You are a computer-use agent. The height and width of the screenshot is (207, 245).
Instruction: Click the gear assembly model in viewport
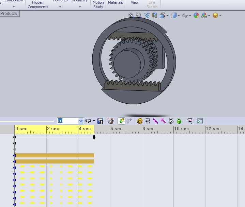tap(134, 61)
